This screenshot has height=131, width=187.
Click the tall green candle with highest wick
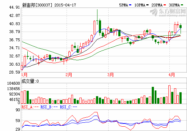(97, 17)
